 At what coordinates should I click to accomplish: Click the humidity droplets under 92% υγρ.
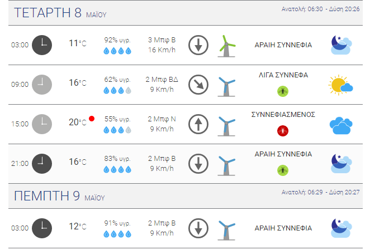point(117,51)
